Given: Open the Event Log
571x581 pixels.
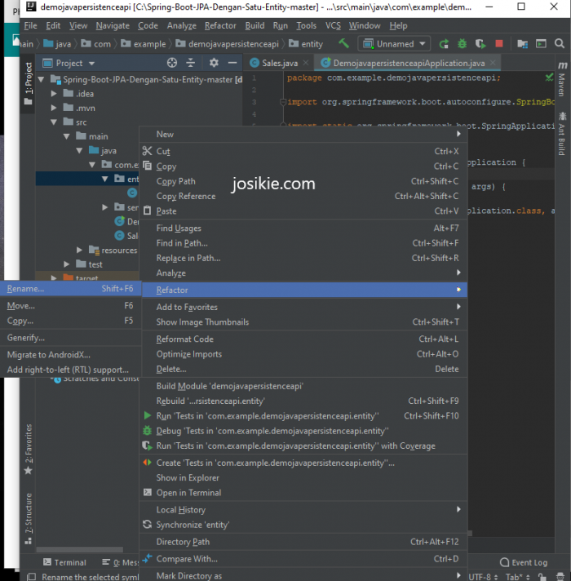Looking at the screenshot, I should click(x=523, y=562).
